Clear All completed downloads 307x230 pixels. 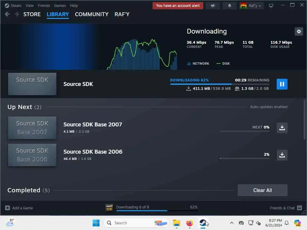tap(262, 190)
